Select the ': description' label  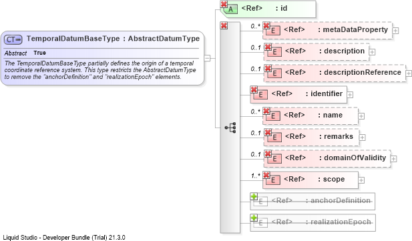(342, 51)
